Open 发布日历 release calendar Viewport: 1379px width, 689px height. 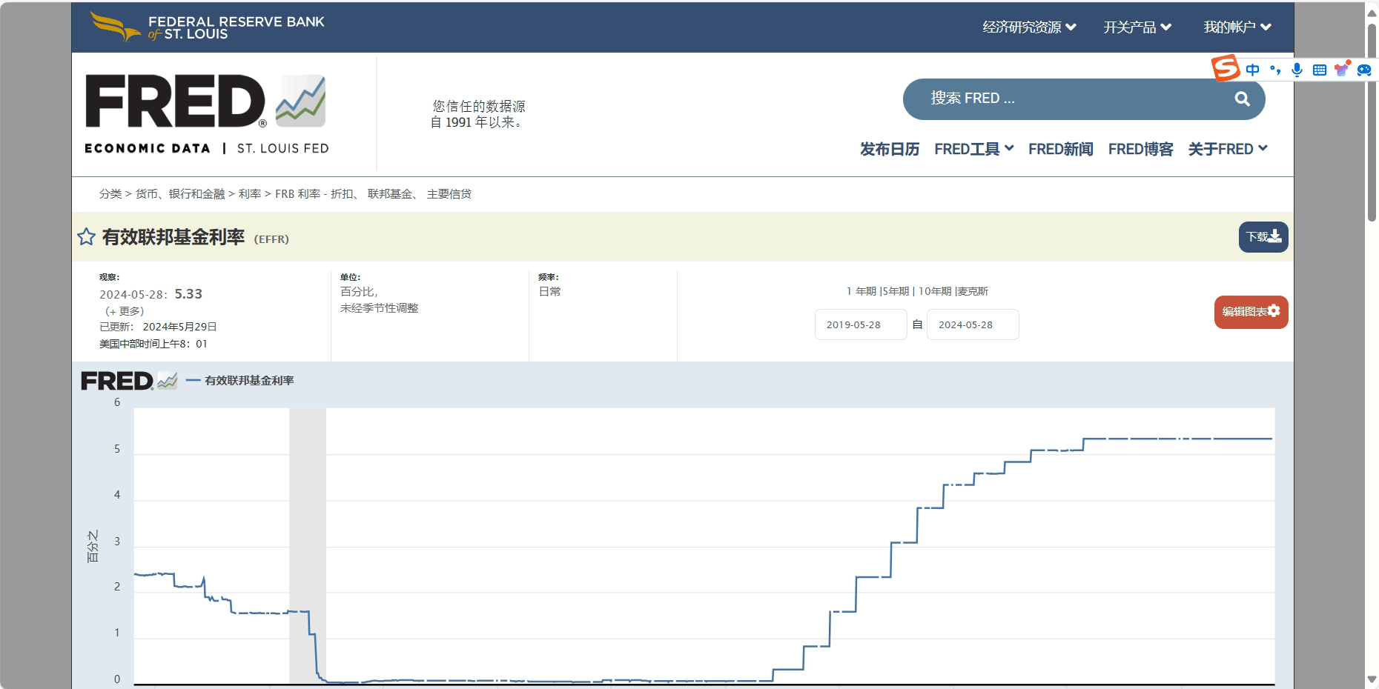pyautogui.click(x=890, y=149)
